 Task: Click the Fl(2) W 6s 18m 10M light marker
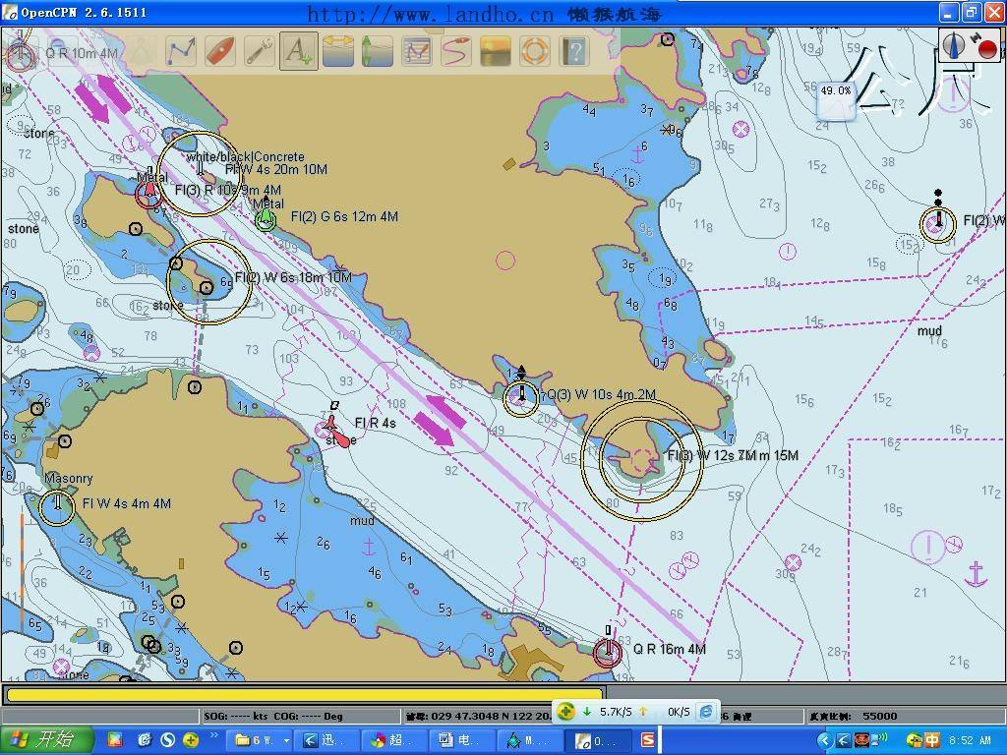coord(208,282)
